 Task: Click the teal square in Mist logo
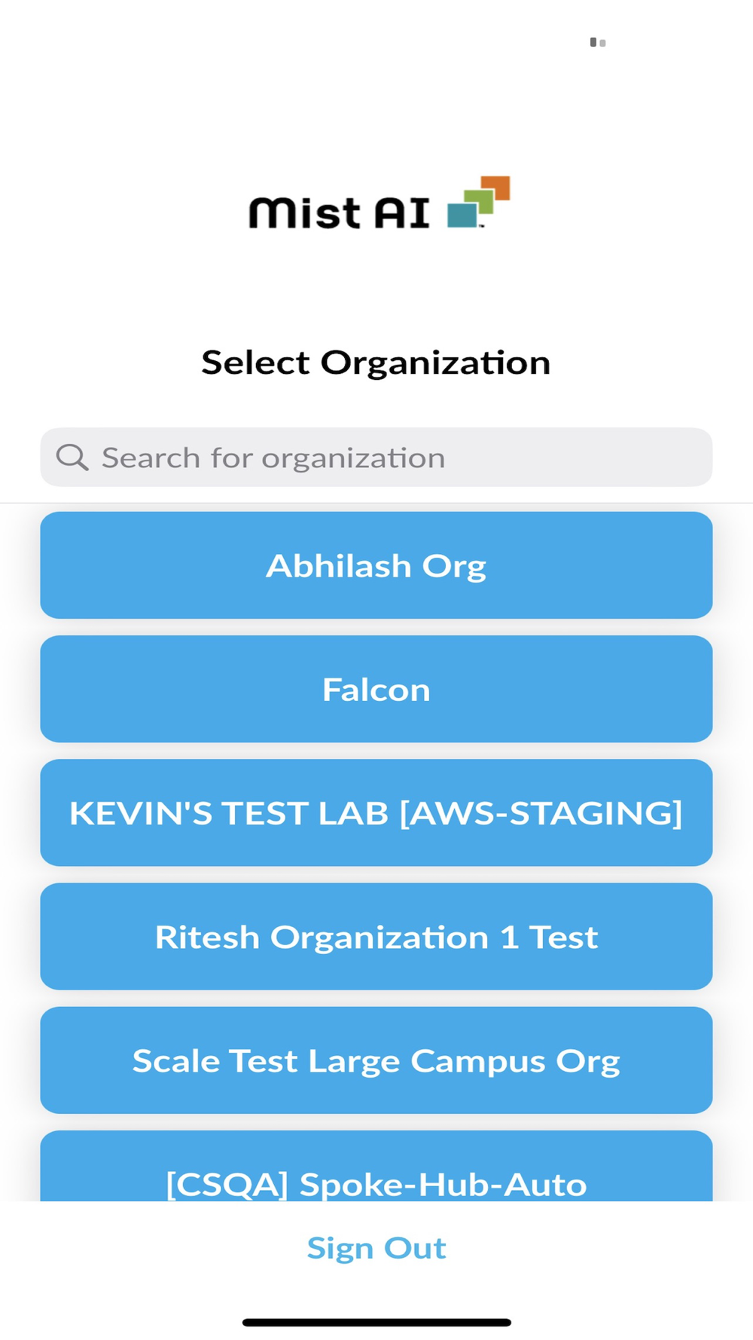click(462, 215)
